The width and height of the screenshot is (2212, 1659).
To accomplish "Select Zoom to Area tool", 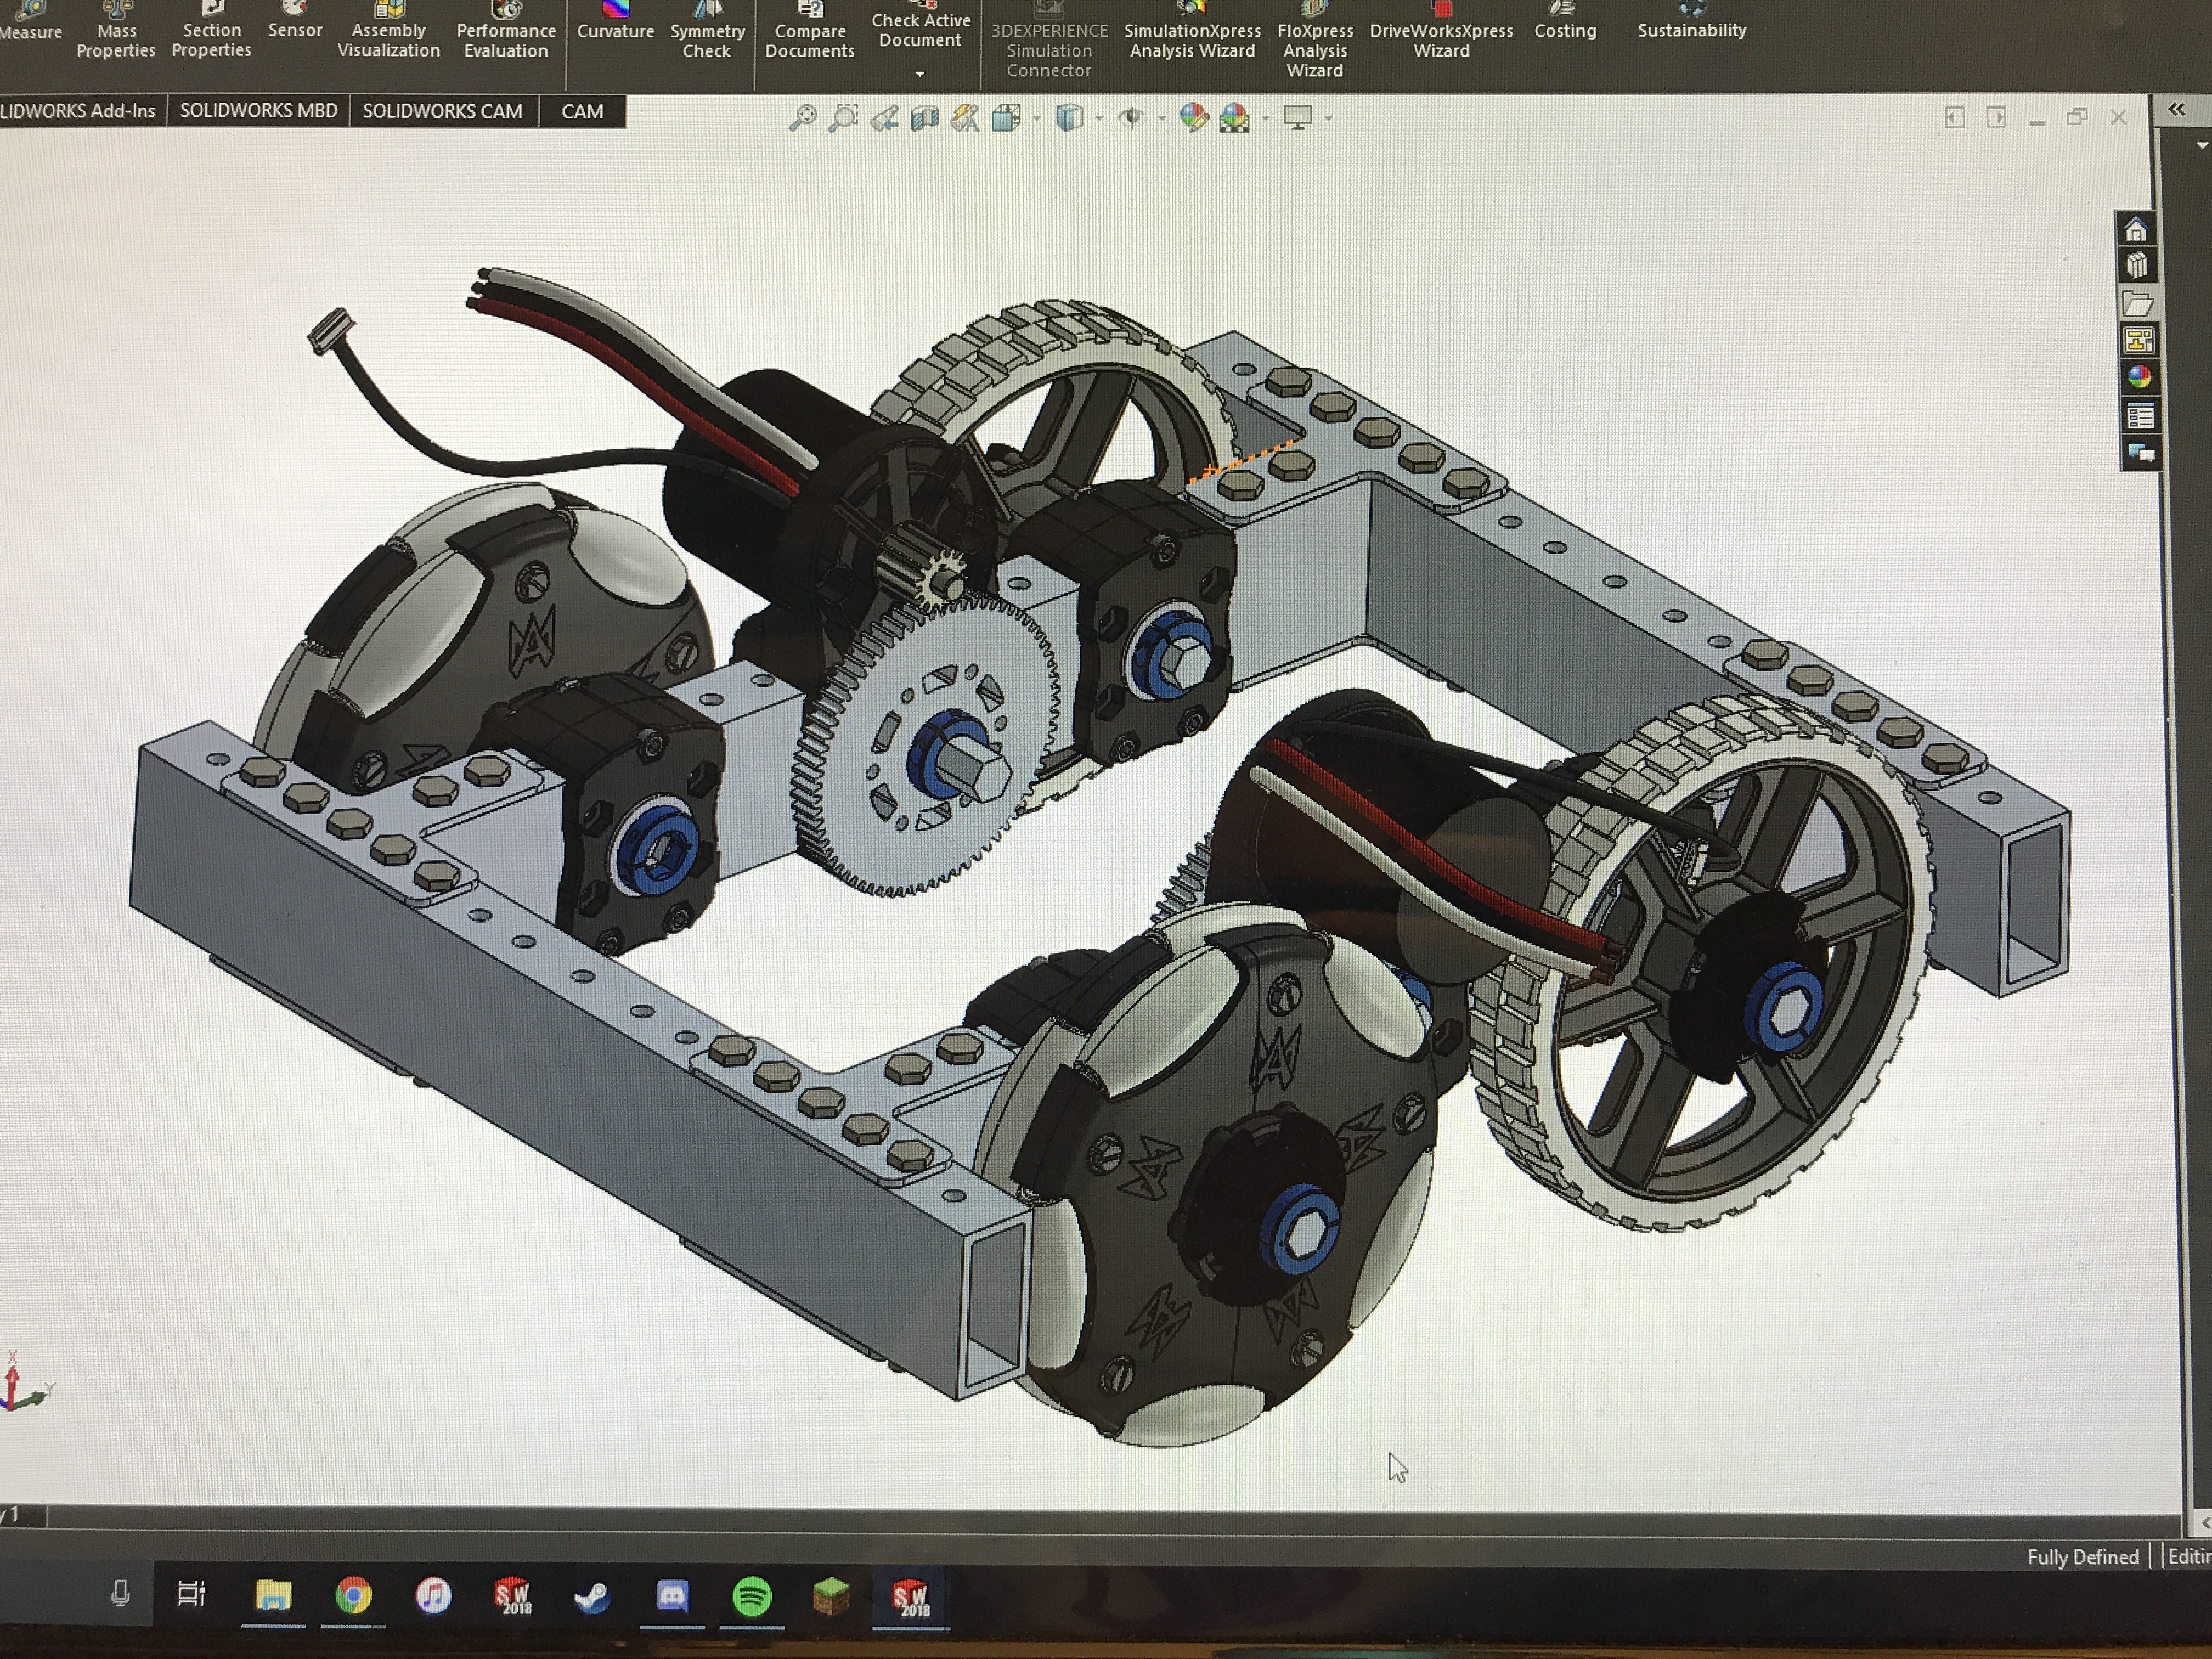I will 844,118.
